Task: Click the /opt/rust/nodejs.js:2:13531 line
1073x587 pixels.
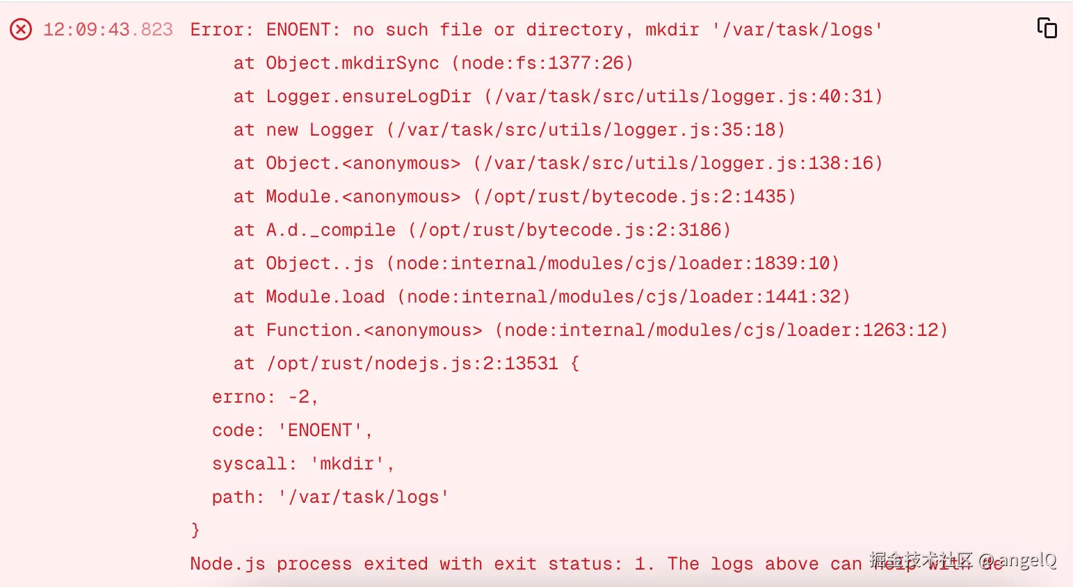Action: pyautogui.click(x=406, y=364)
